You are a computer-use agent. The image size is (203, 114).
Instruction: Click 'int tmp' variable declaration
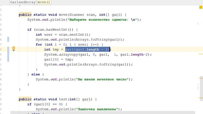click(51, 49)
